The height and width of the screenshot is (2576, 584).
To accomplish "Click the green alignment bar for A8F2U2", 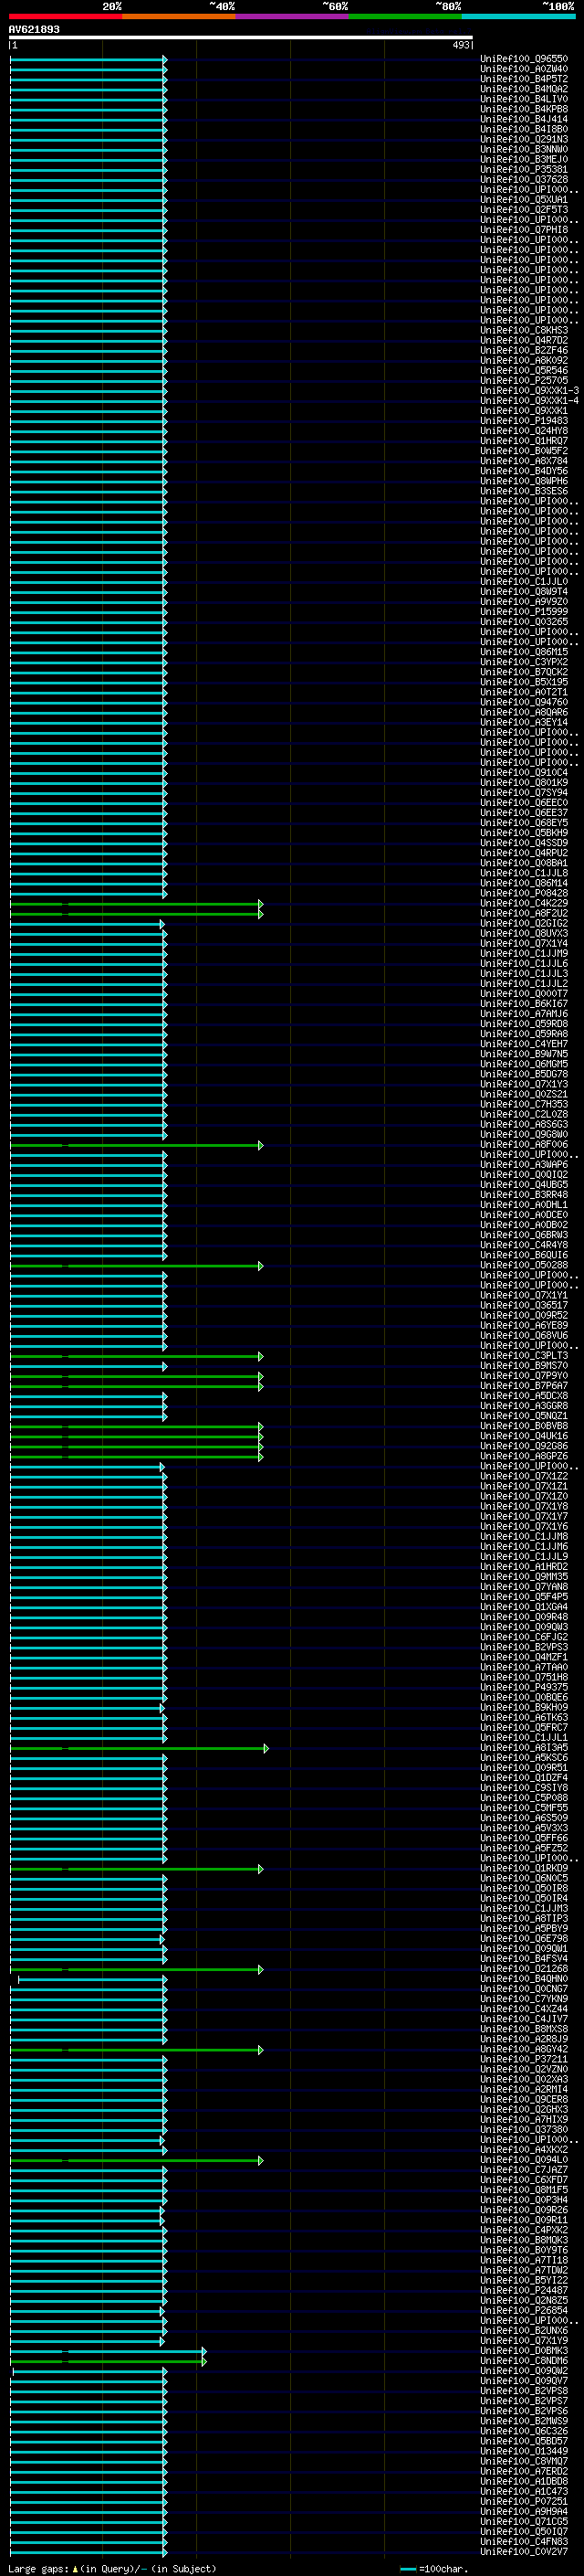I will (137, 914).
